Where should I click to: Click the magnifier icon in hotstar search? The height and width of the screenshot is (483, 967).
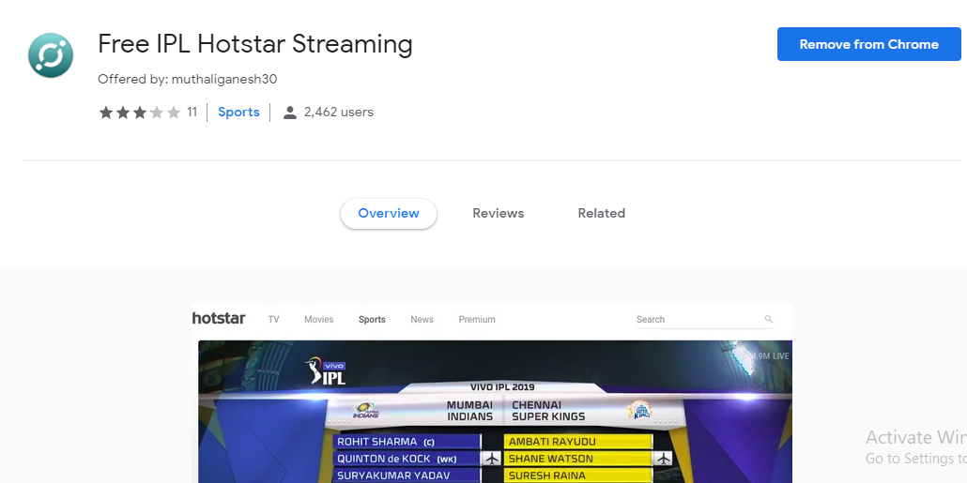tap(768, 319)
